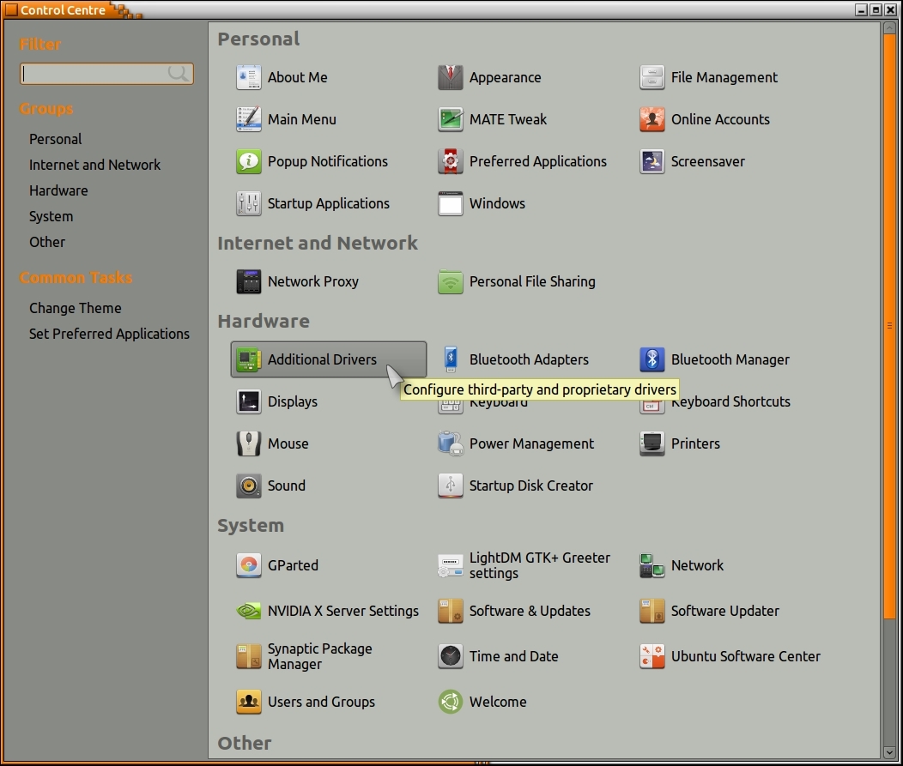Launch MATE Tweak

point(493,119)
